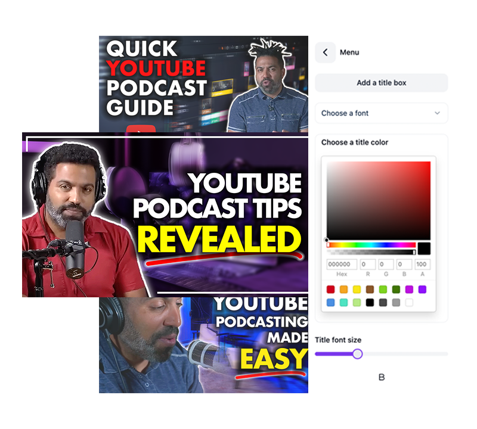Click the current color black preview square
Viewport: 477px width, 429px height.
(424, 248)
